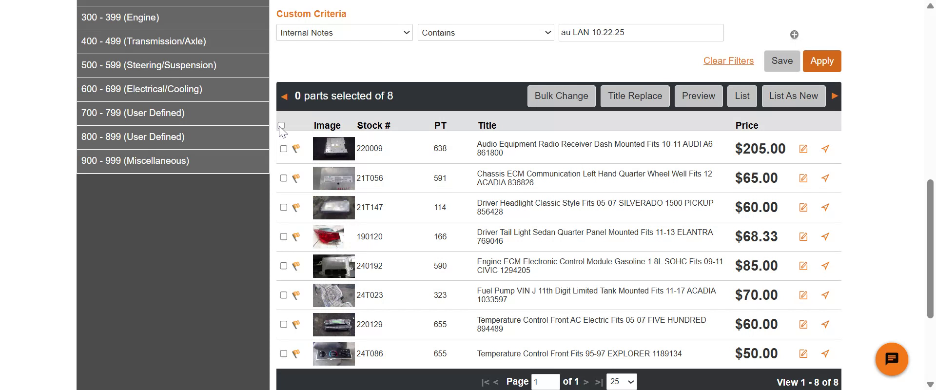Open the 25 rows-per-page dropdown
This screenshot has width=936, height=390.
(622, 382)
